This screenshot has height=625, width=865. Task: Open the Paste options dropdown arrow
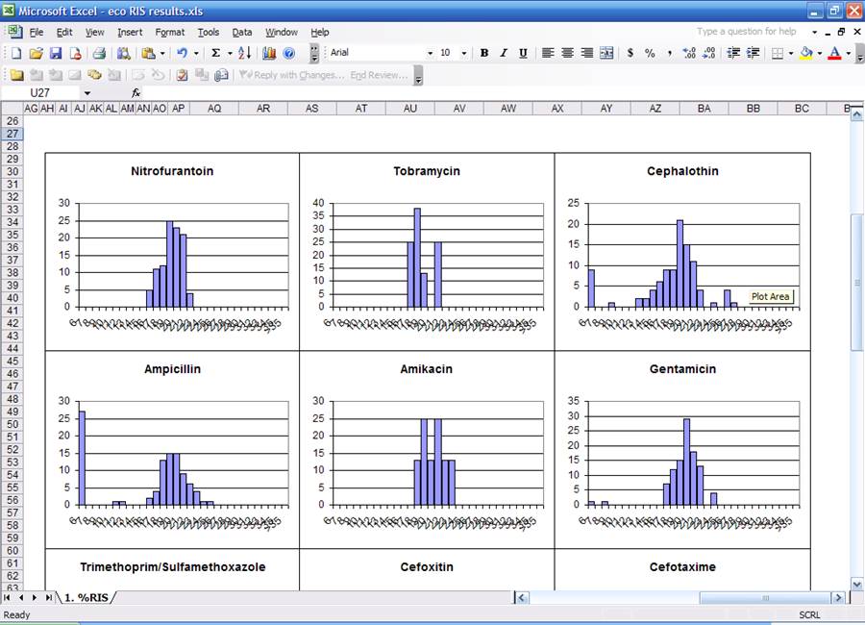[162, 53]
